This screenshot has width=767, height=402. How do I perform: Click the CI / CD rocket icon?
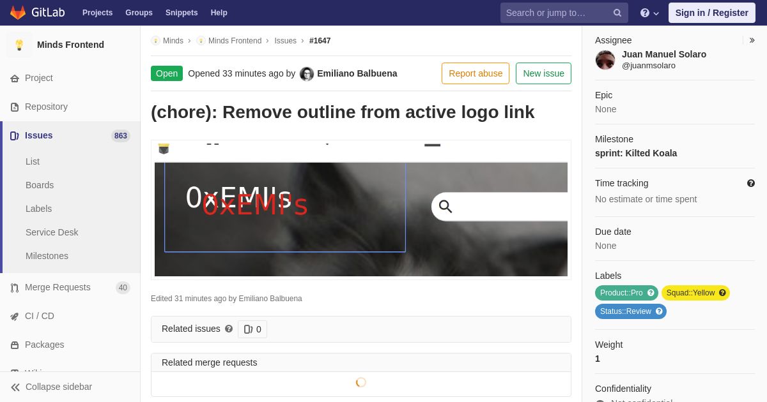point(15,316)
